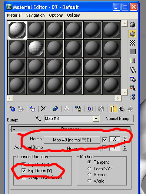Click the Make Material Copy icon
The width and height of the screenshot is (146, 194).
pyautogui.click(x=55, y=109)
